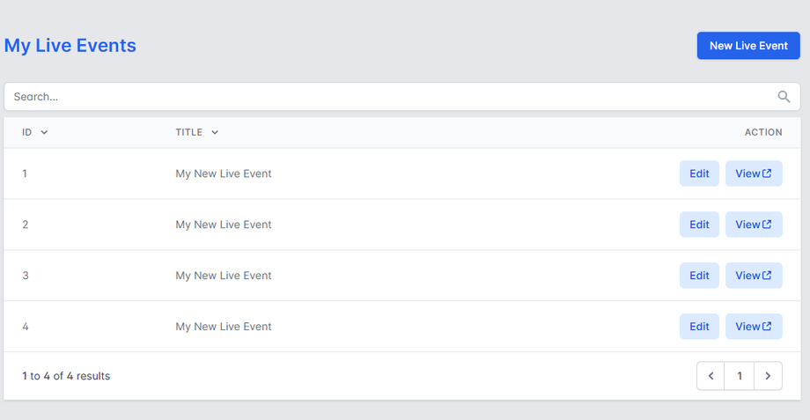Click the search magnifier icon
This screenshot has height=420, width=810.
(x=784, y=97)
